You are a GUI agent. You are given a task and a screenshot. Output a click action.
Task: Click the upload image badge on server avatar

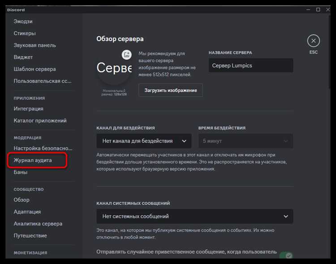(x=127, y=55)
